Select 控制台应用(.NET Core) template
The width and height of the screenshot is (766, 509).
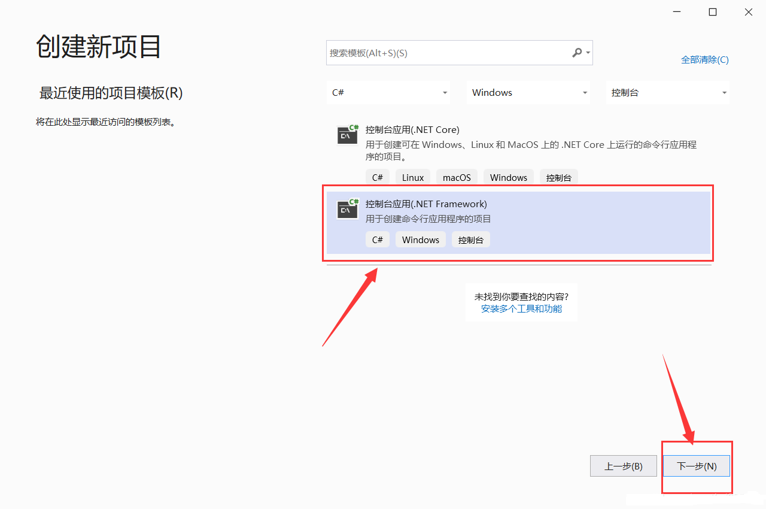point(412,130)
